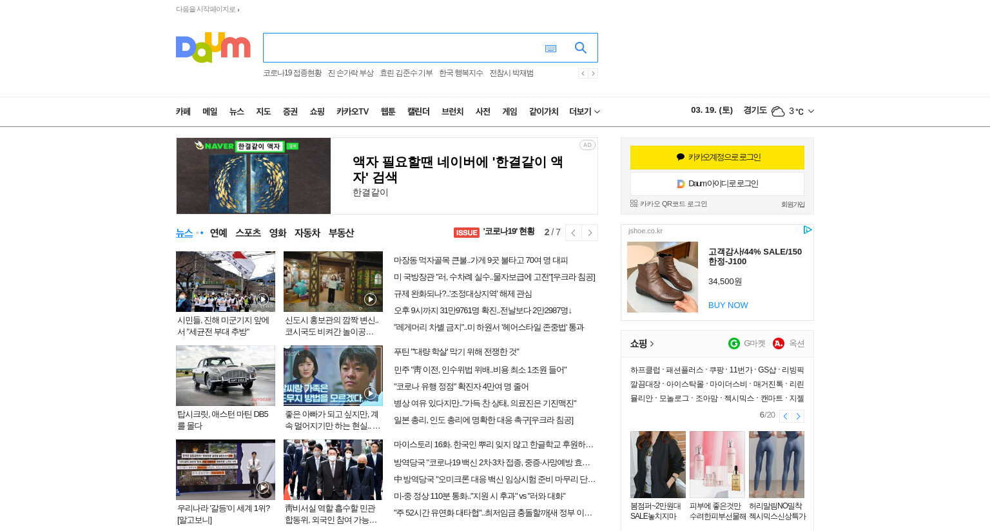Open the 웹툰 menu
This screenshot has width=990, height=531.
click(388, 111)
